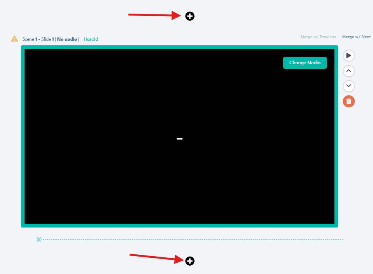
Task: Select Merge w/ Previous
Action: coord(318,37)
